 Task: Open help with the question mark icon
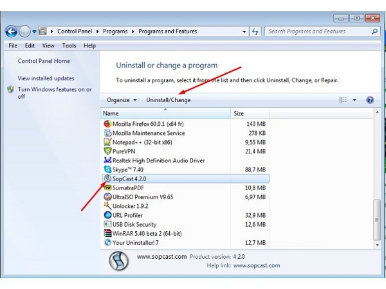point(370,100)
